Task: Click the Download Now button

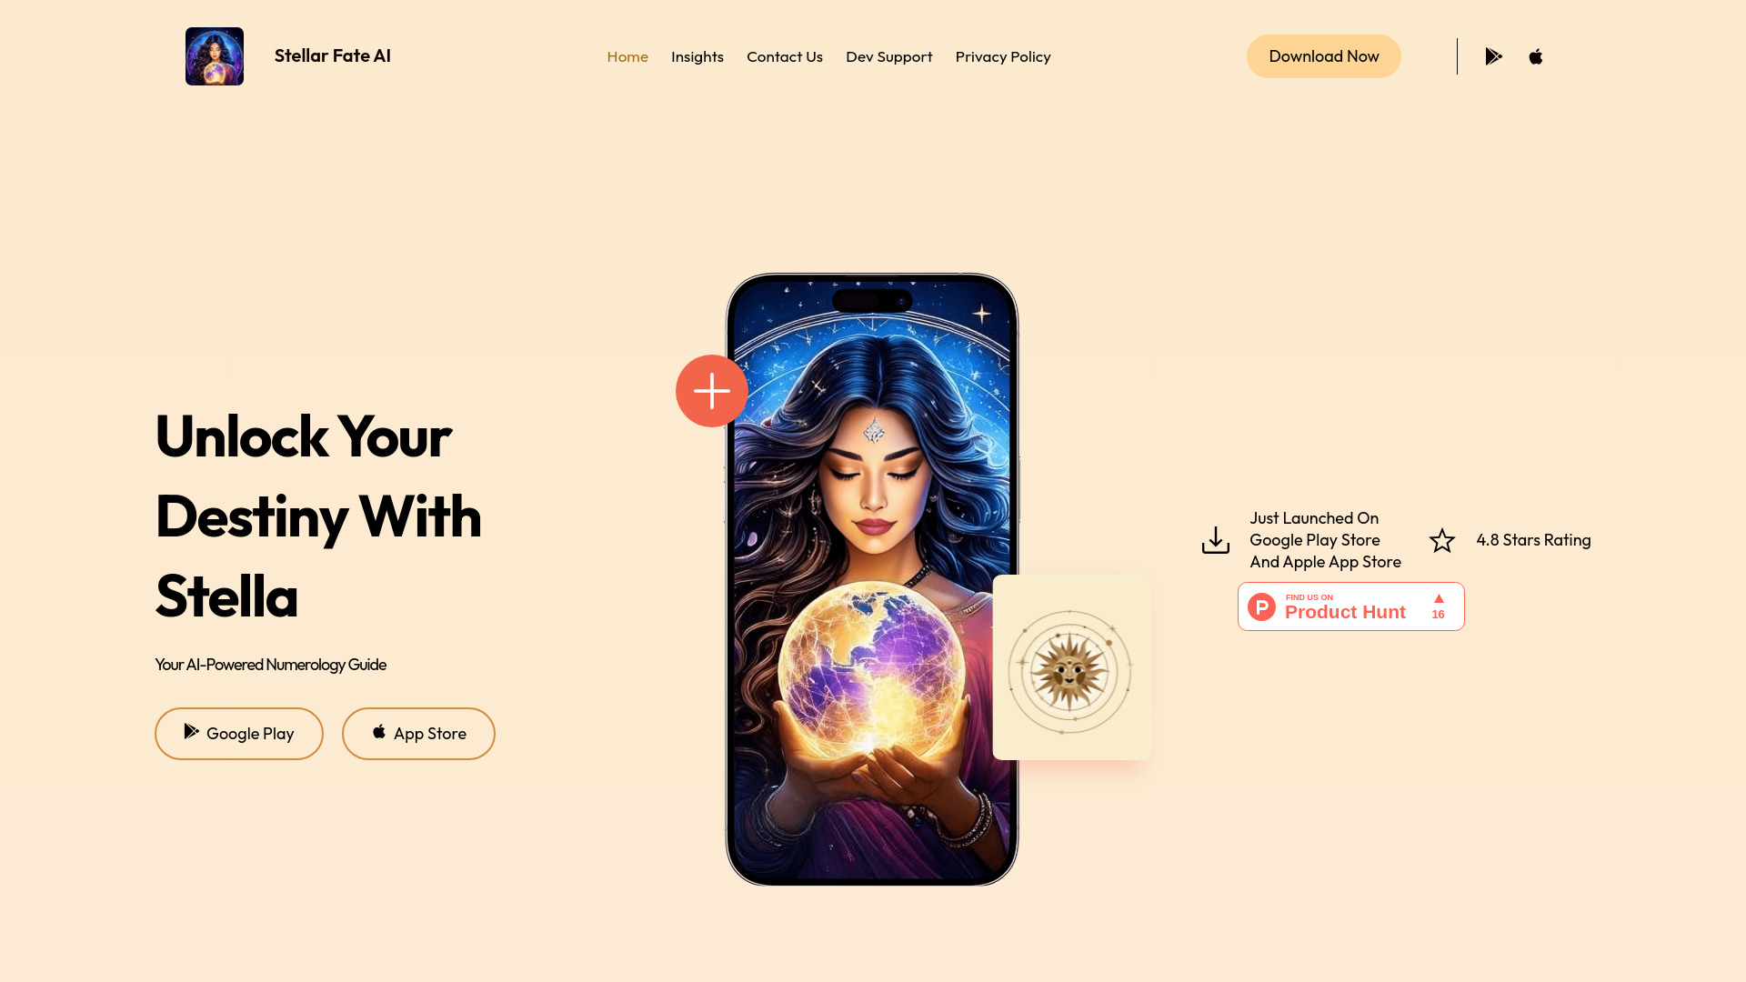Action: pos(1323,55)
